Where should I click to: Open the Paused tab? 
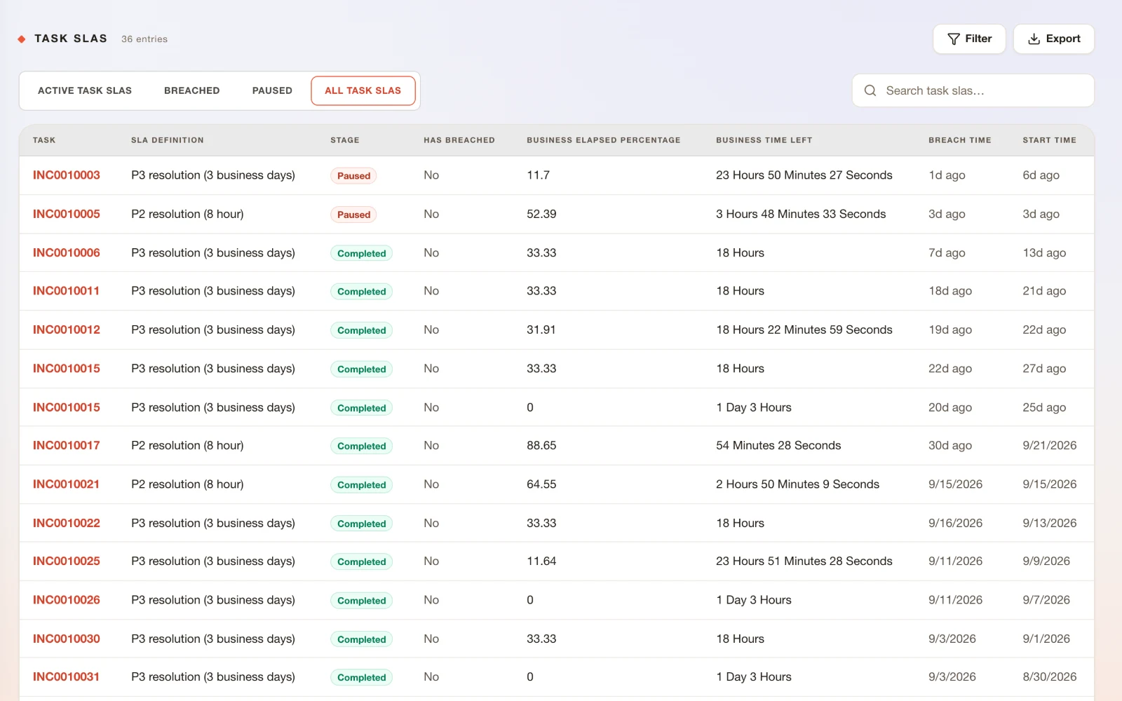(x=272, y=90)
